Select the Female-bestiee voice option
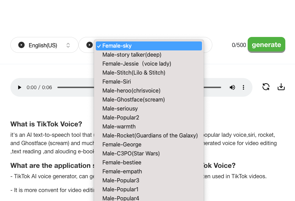The height and width of the screenshot is (201, 295). tap(122, 162)
